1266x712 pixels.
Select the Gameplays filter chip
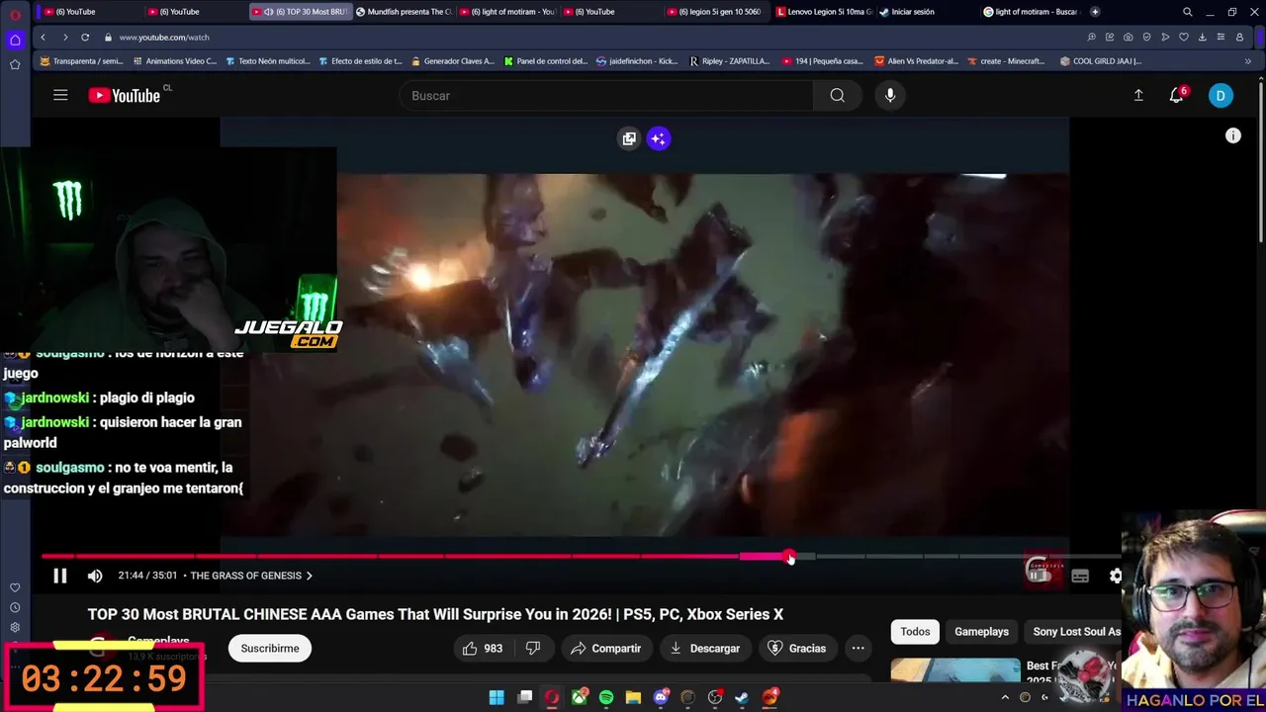pyautogui.click(x=981, y=632)
